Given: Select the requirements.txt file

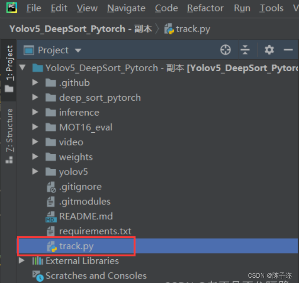Looking at the screenshot, I should click(95, 232).
